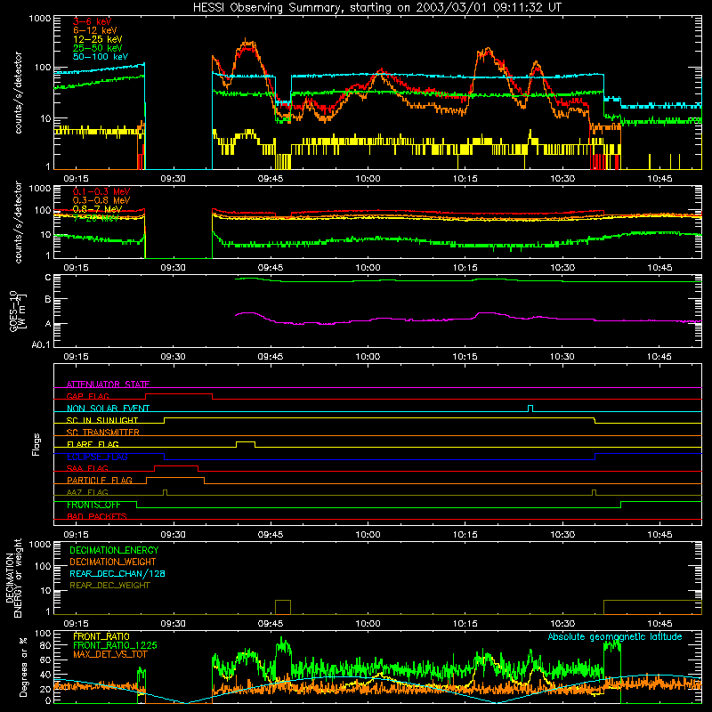
Task: Click the 0.8-7 MeV legend label
Action: 97,209
